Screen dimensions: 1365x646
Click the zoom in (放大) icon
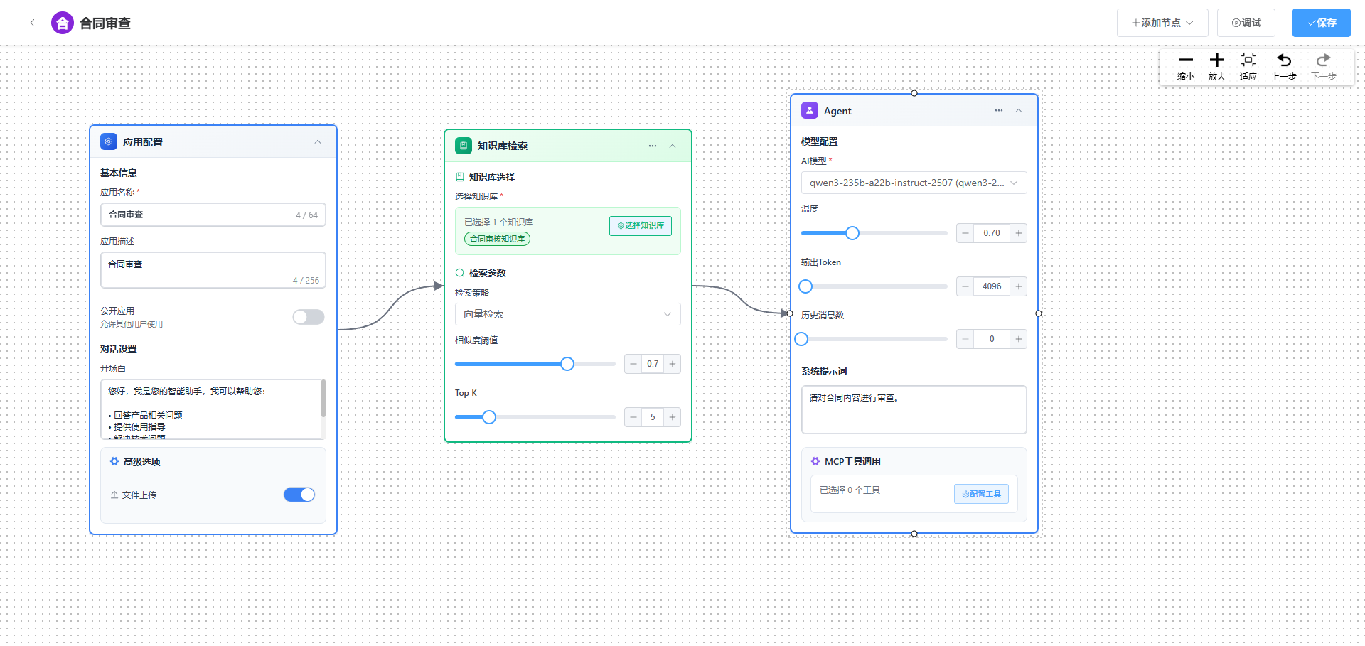coord(1216,61)
